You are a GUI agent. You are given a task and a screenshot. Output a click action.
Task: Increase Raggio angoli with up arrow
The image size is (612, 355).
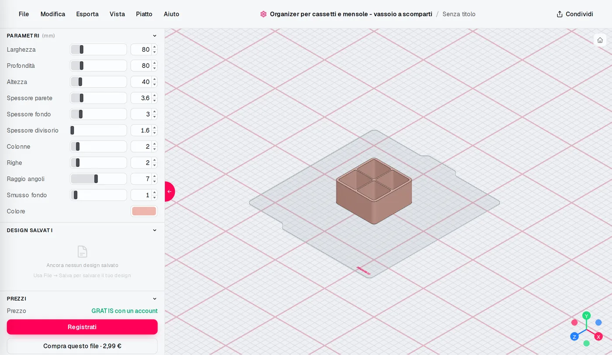pyautogui.click(x=154, y=176)
